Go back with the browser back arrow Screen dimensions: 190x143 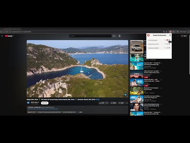coord(1,32)
